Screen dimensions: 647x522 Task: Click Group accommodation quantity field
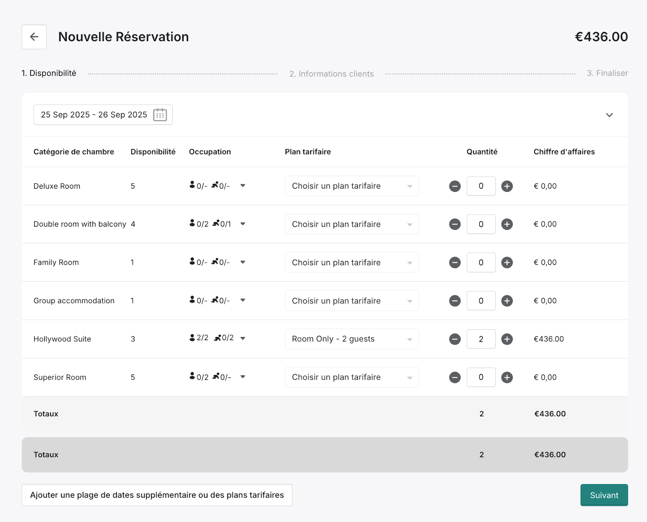481,301
